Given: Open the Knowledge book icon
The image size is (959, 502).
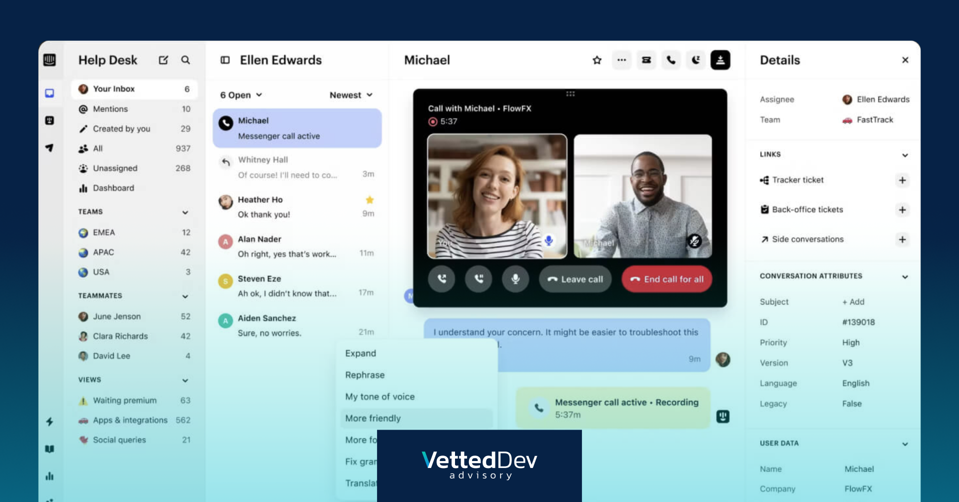Looking at the screenshot, I should click(x=49, y=449).
